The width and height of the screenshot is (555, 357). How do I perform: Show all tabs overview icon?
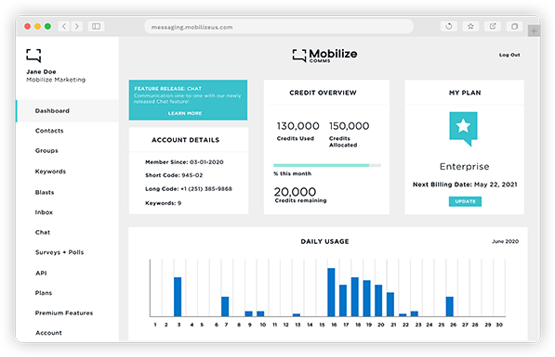(515, 26)
